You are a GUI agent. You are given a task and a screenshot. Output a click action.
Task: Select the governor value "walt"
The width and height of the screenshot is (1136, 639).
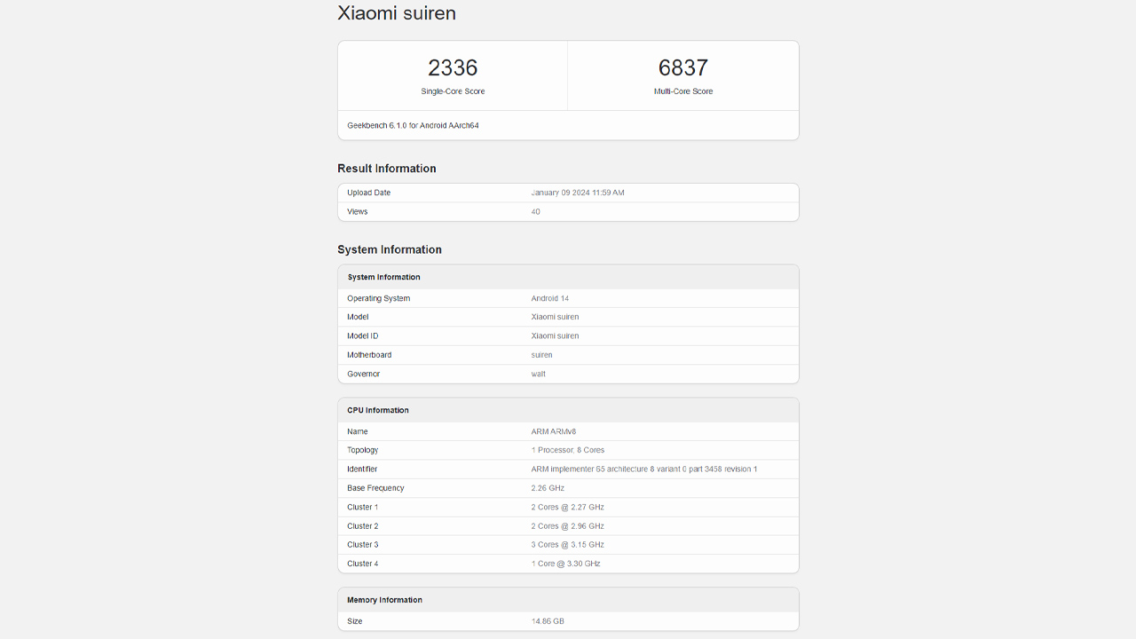coord(539,374)
